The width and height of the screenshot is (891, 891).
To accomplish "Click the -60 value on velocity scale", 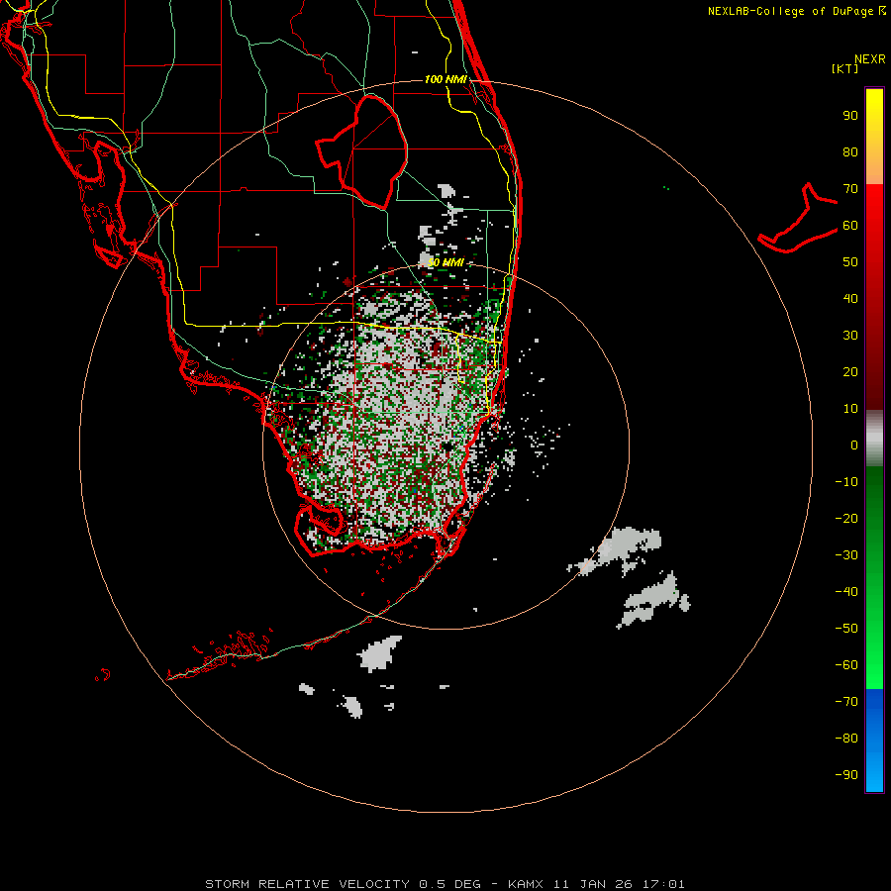I will pos(846,665).
